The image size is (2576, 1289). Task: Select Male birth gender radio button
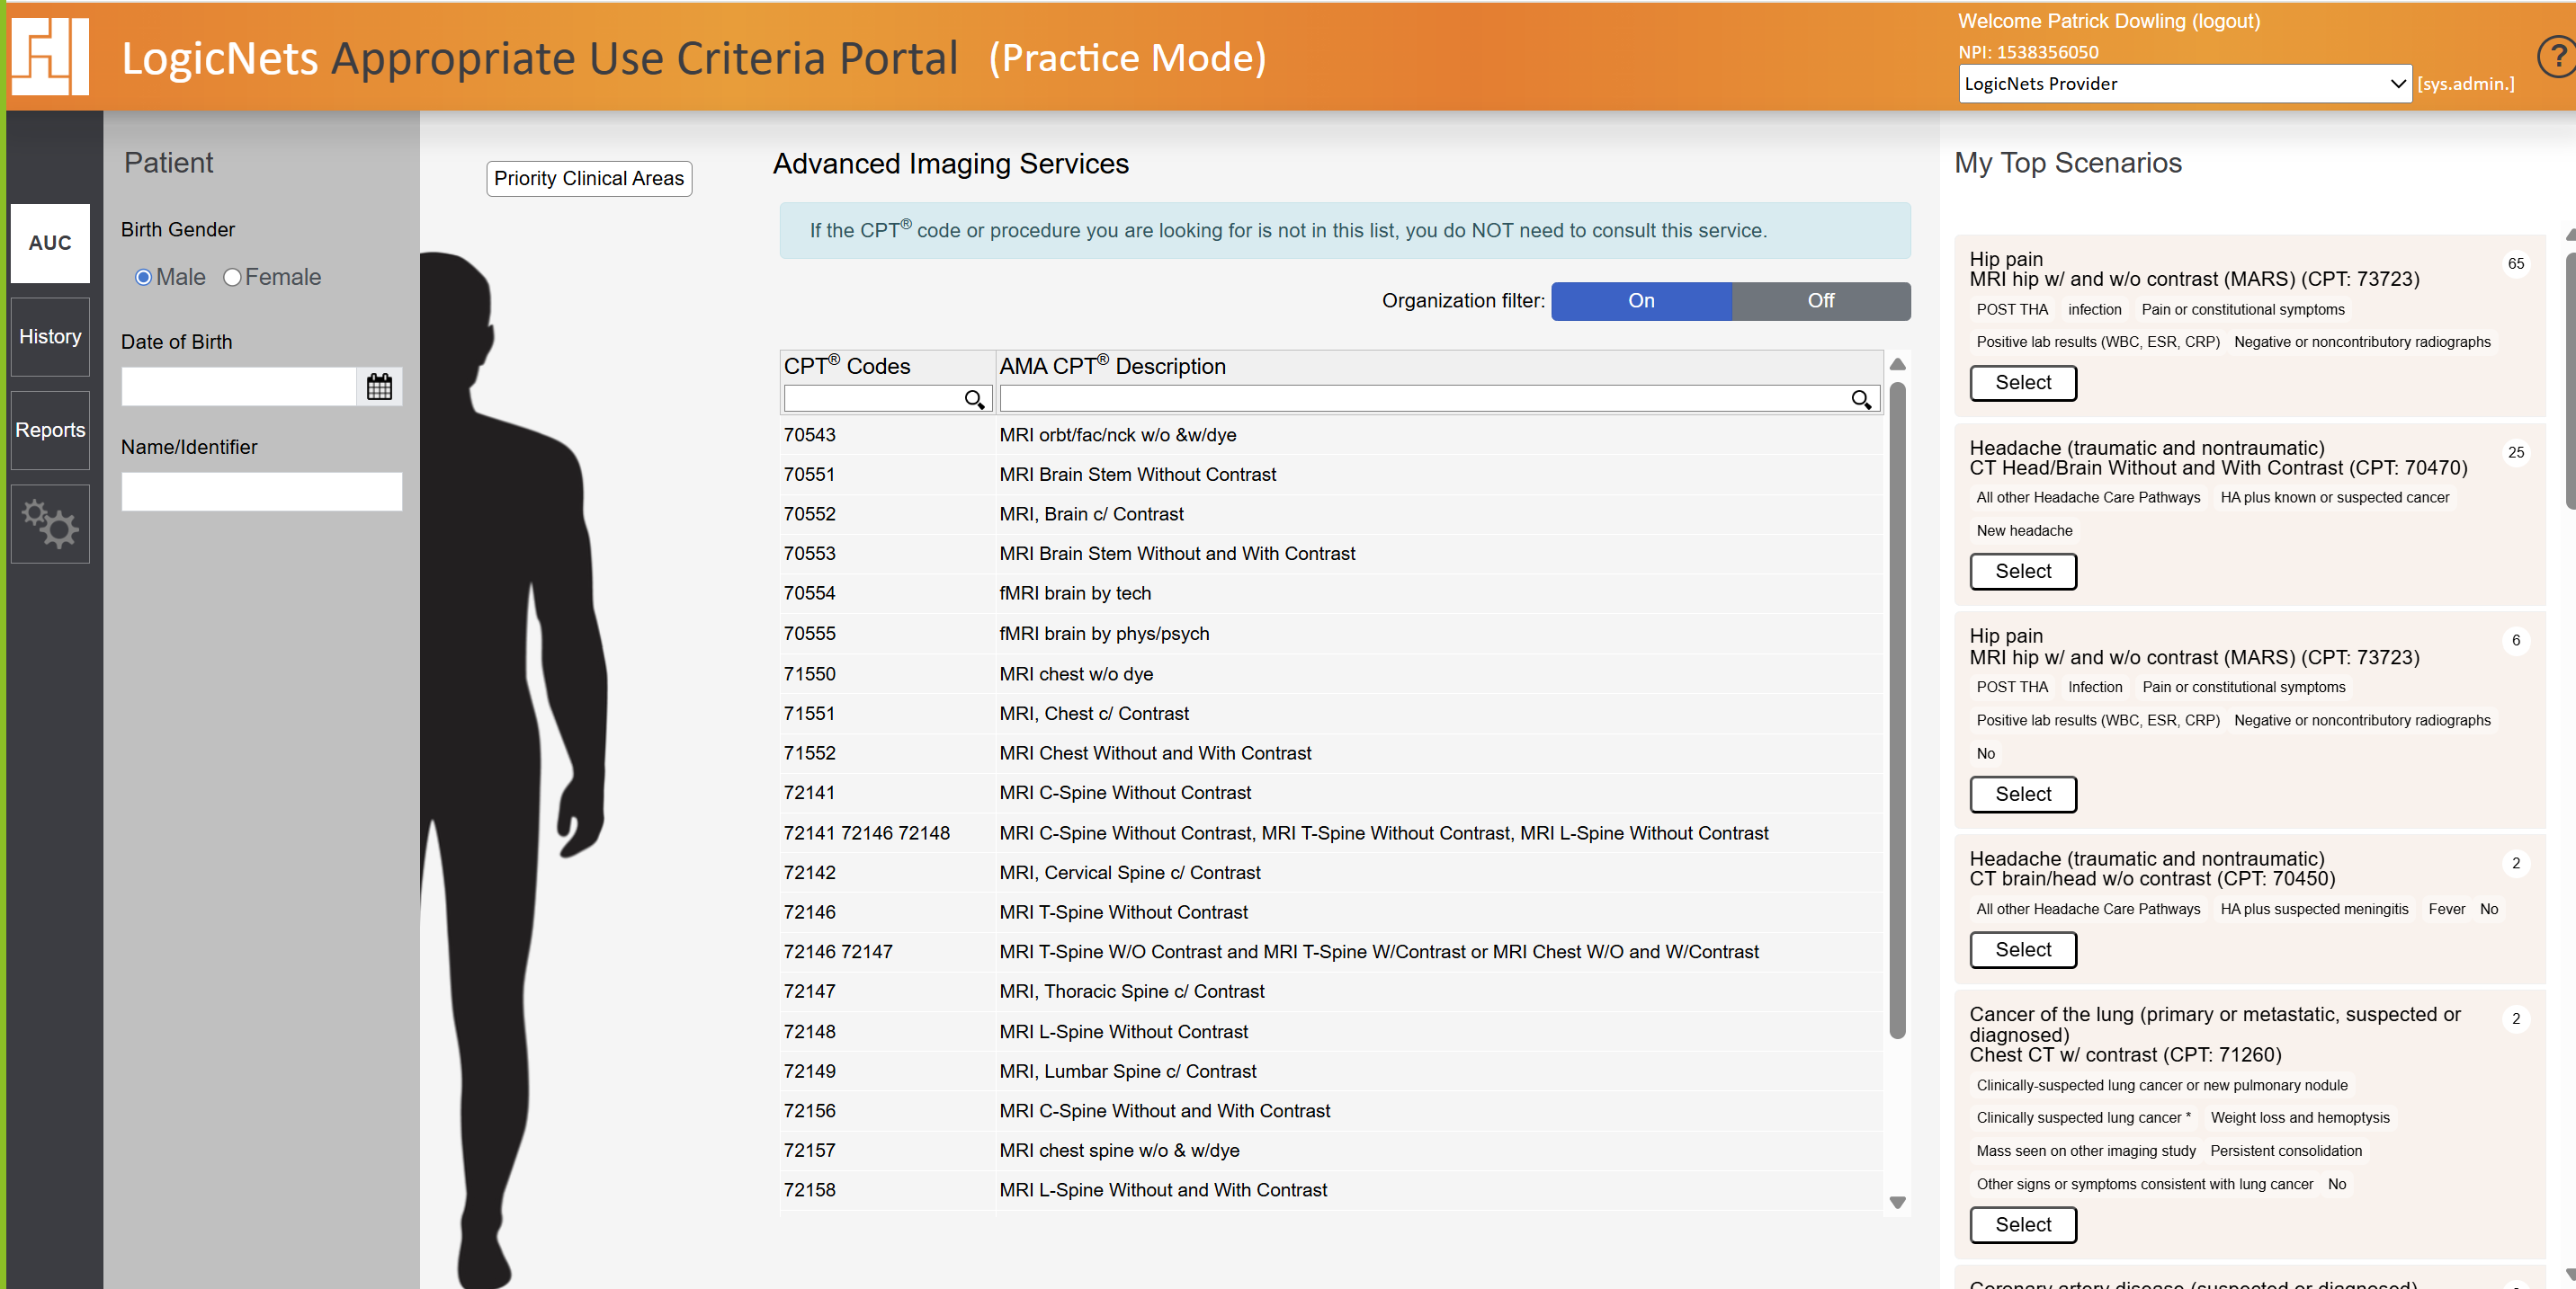(x=143, y=277)
